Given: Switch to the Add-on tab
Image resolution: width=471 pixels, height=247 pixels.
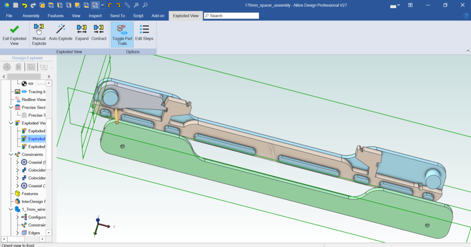Looking at the screenshot, I should (x=158, y=16).
